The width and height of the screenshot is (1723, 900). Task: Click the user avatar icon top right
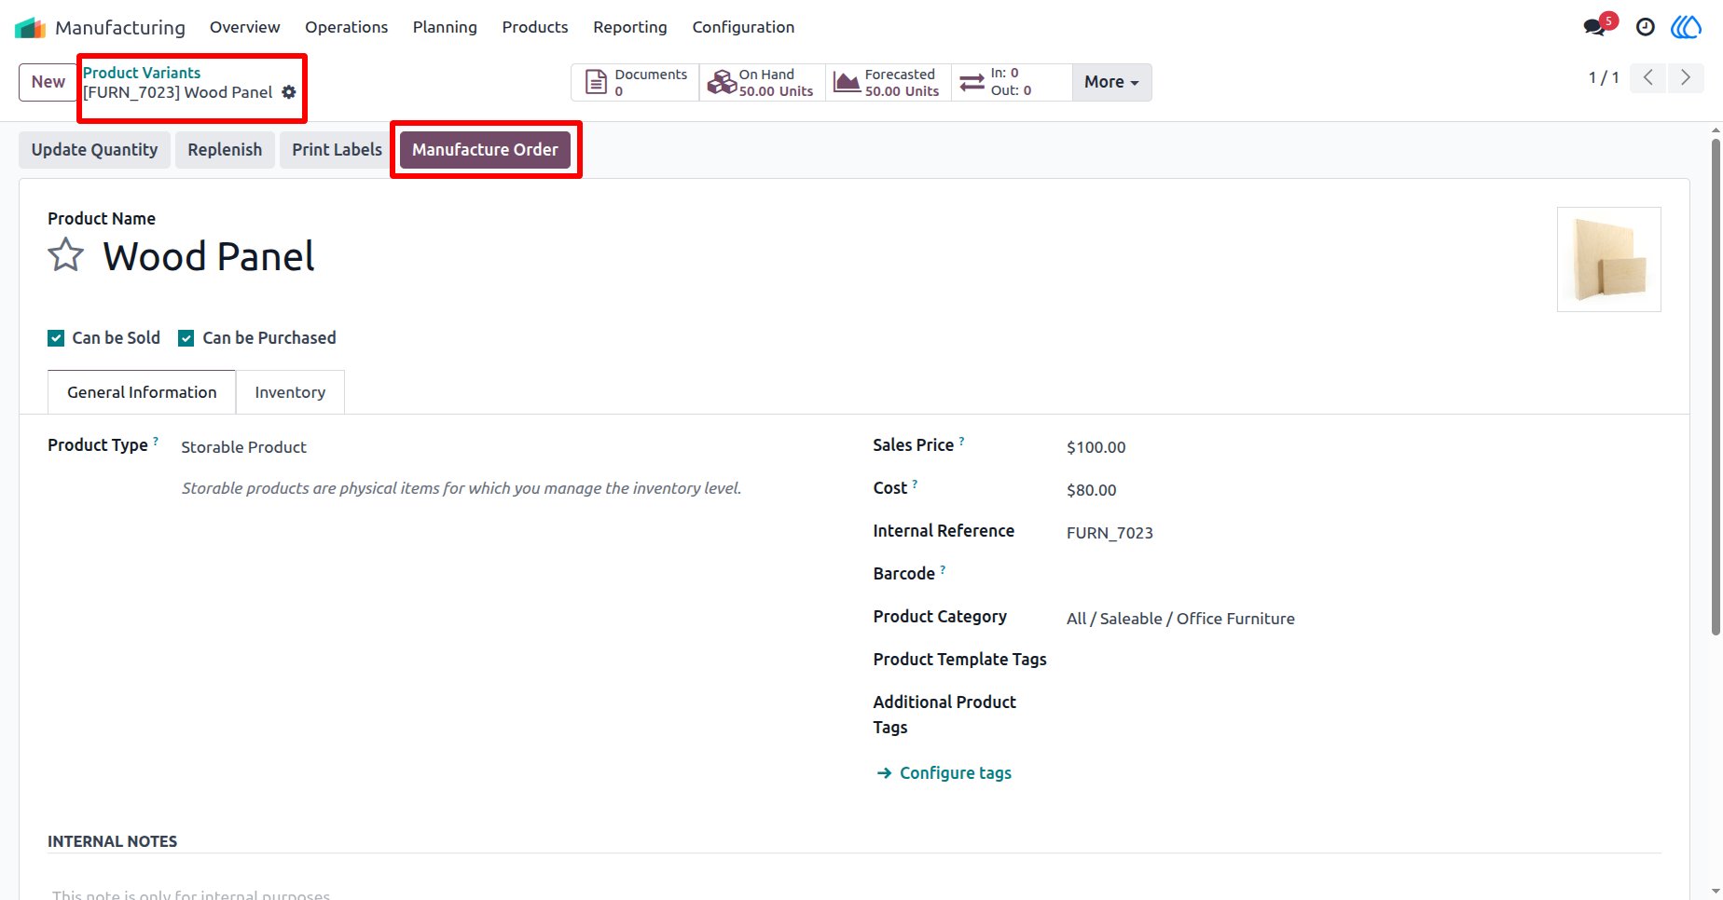click(1686, 27)
